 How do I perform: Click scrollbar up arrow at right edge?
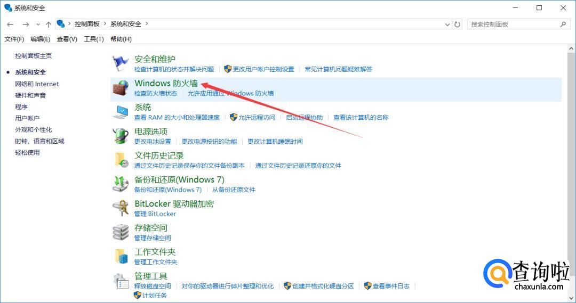(x=571, y=48)
